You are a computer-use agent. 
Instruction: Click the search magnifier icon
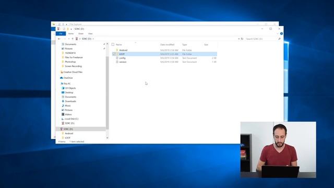[x=279, y=39]
